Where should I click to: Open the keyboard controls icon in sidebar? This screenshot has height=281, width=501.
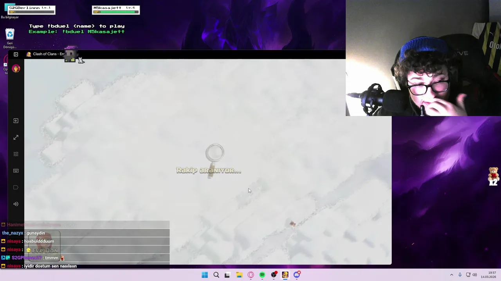point(16,171)
